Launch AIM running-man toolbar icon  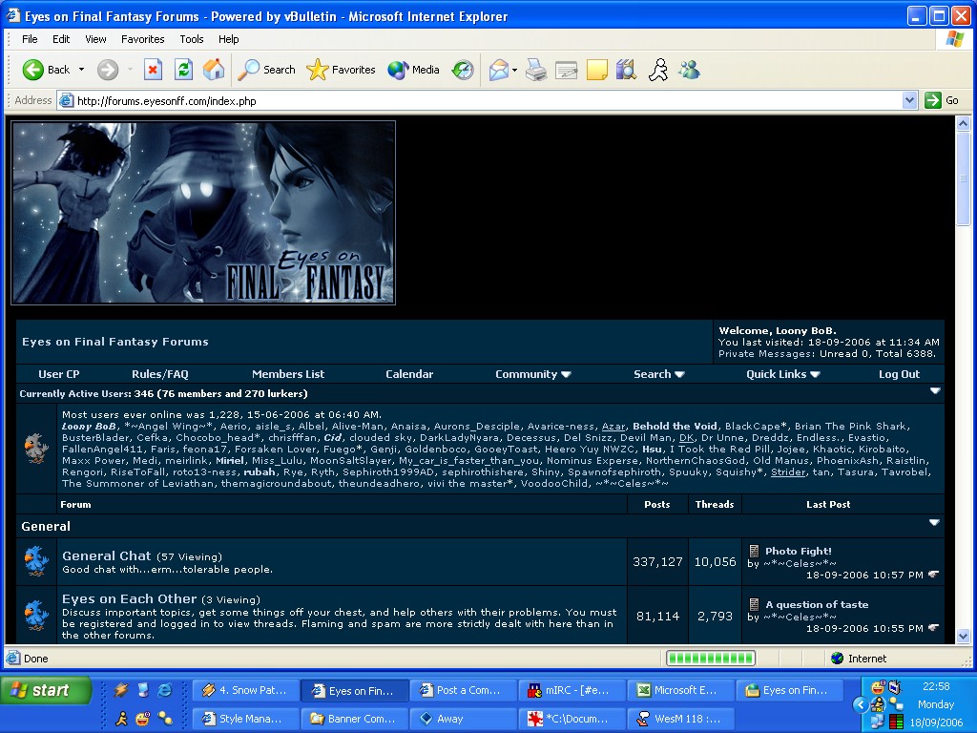point(658,70)
